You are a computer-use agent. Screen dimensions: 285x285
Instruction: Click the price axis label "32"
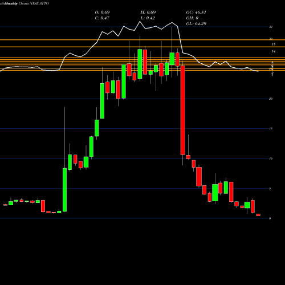[271, 27]
